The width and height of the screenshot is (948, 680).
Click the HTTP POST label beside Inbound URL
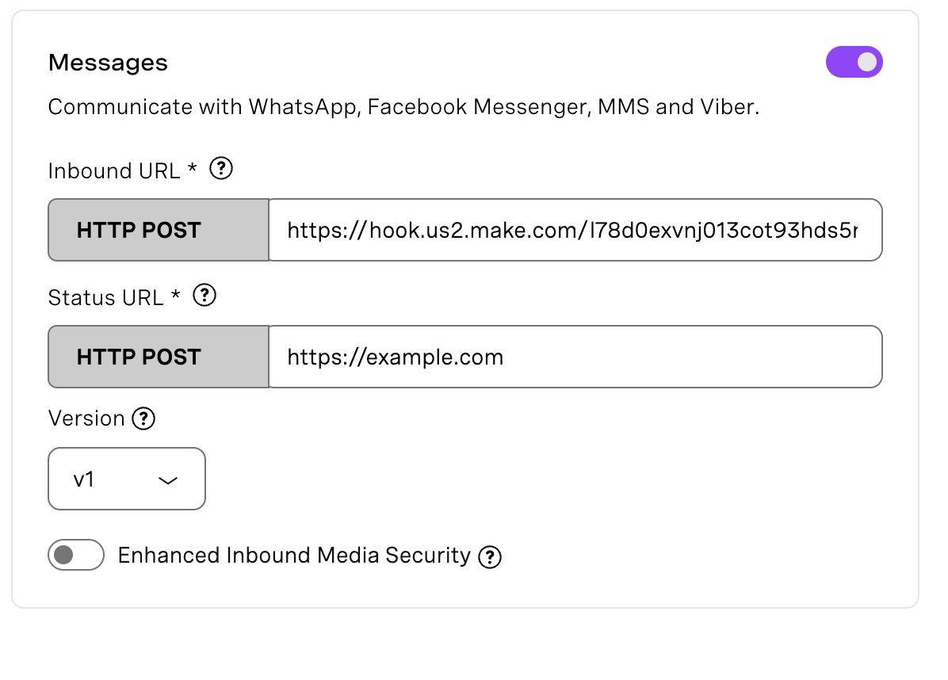point(136,230)
